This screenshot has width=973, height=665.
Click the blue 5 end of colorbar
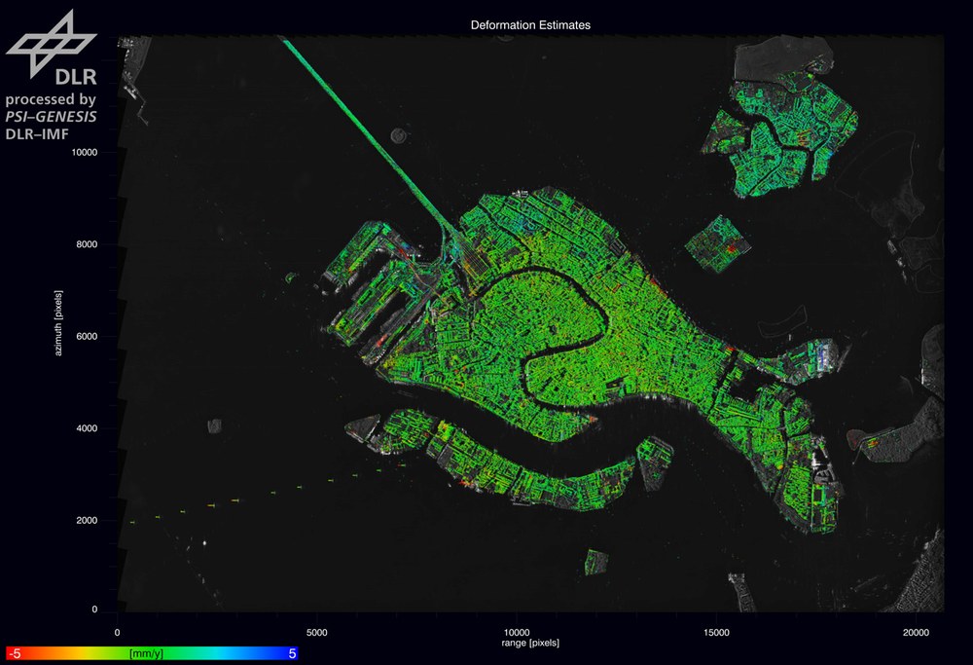pos(291,654)
